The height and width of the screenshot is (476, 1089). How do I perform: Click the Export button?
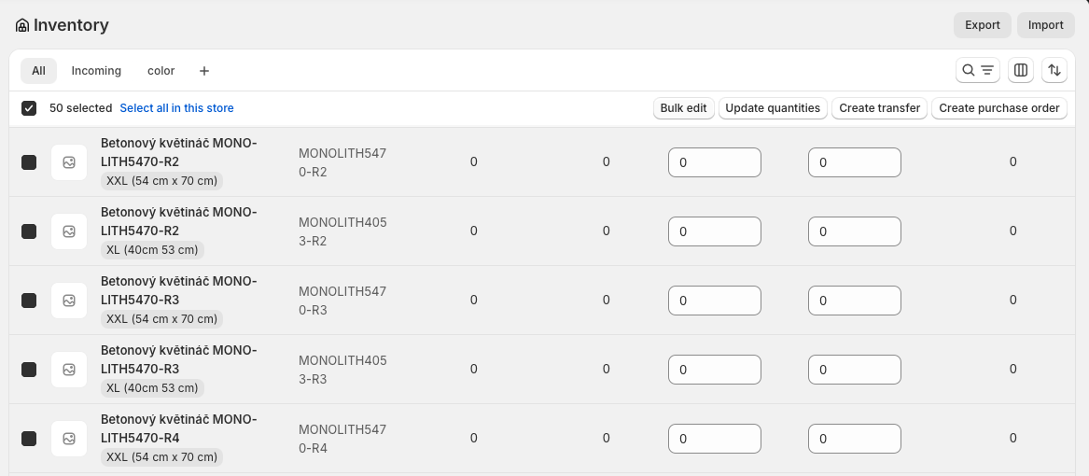coord(982,25)
